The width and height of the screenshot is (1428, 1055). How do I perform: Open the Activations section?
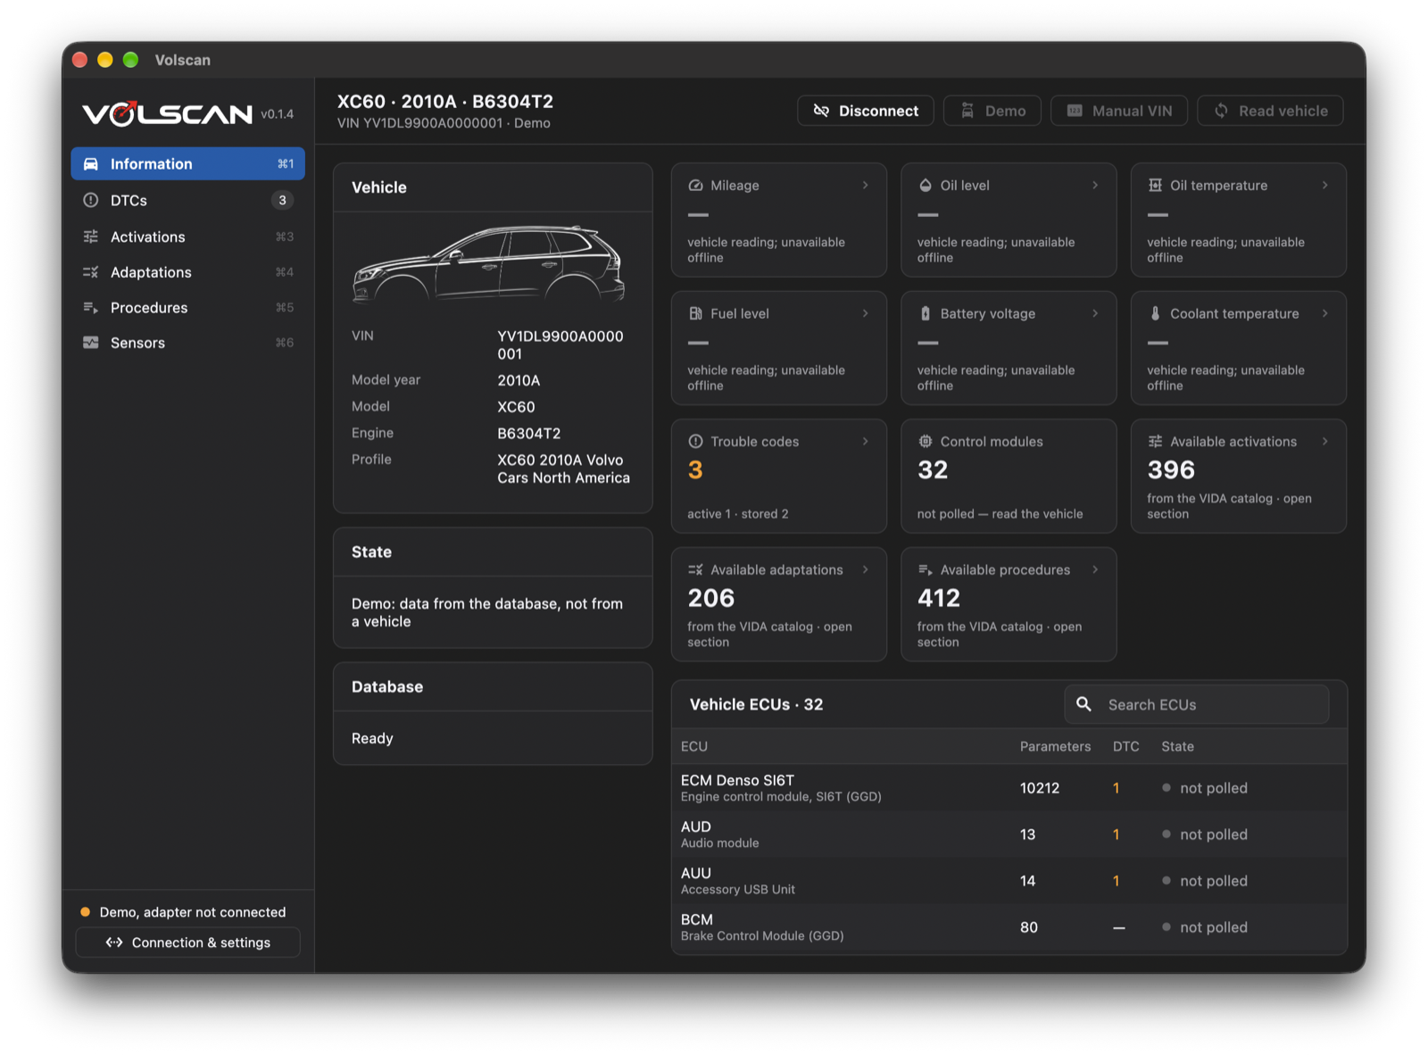pos(188,237)
